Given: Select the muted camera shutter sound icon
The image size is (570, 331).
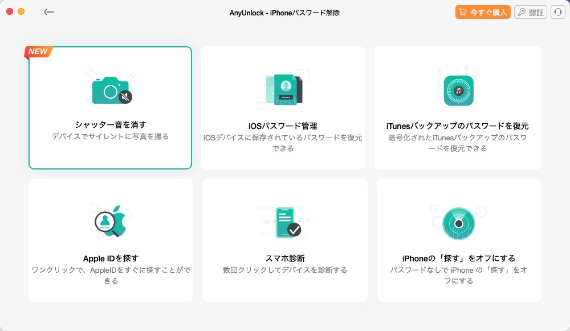Looking at the screenshot, I should click(110, 90).
